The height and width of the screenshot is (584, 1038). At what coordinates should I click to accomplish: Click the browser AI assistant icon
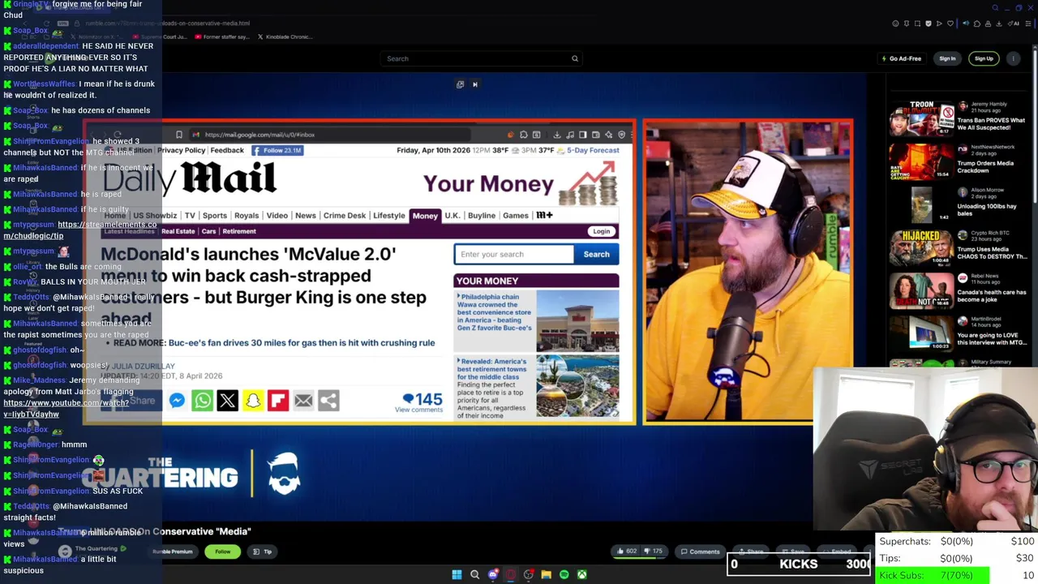pos(1013,24)
